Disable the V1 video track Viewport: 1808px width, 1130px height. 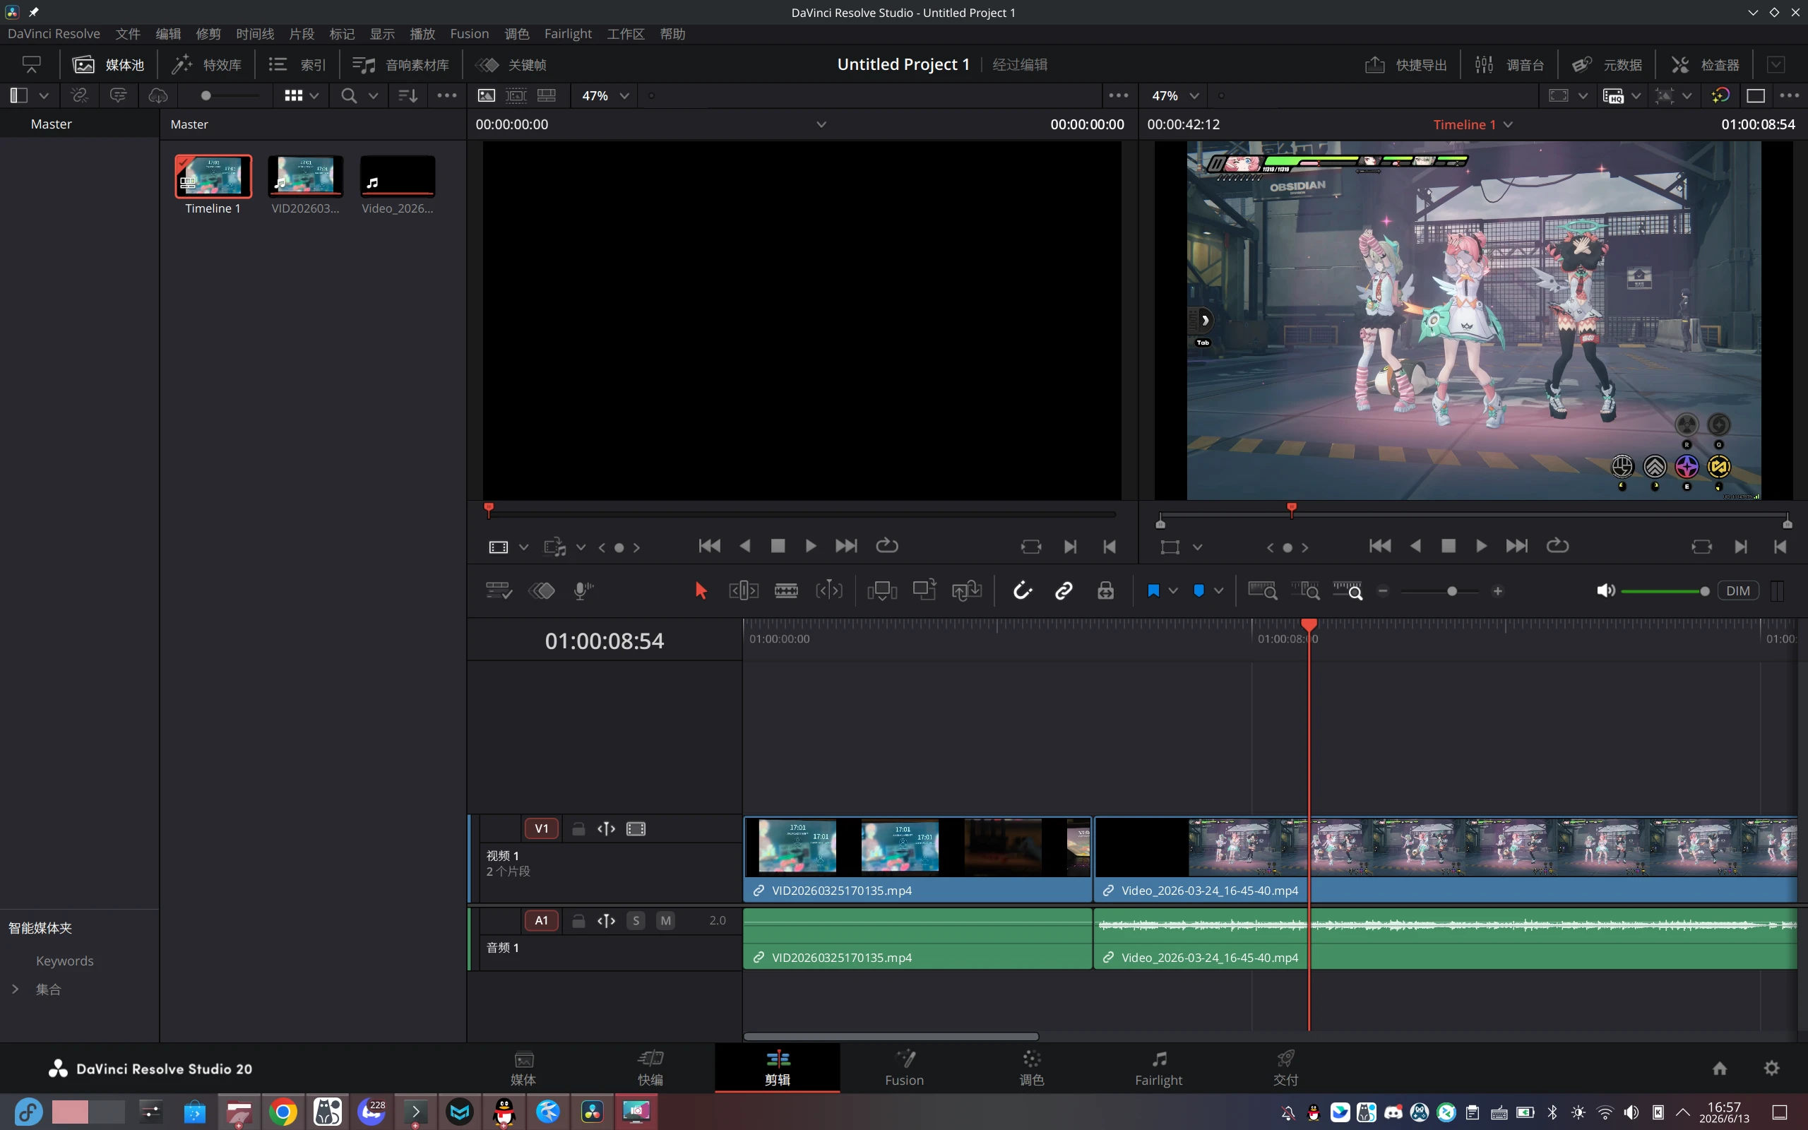click(x=636, y=829)
